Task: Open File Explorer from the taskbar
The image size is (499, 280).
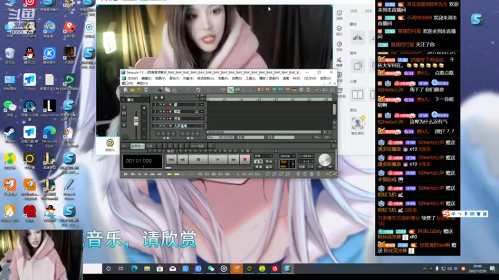Action: pos(147,269)
